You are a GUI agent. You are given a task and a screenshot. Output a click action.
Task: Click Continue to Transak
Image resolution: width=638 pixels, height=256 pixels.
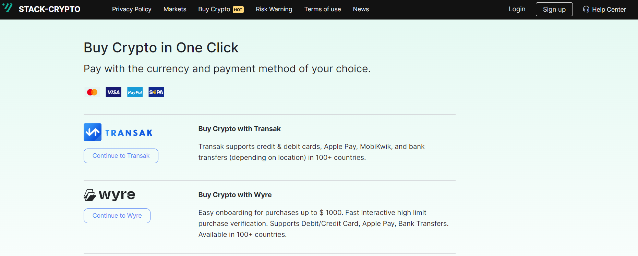(x=121, y=156)
